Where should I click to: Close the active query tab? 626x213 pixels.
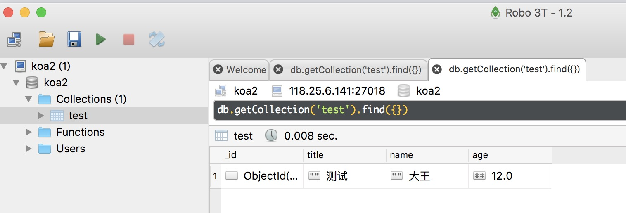pyautogui.click(x=436, y=70)
